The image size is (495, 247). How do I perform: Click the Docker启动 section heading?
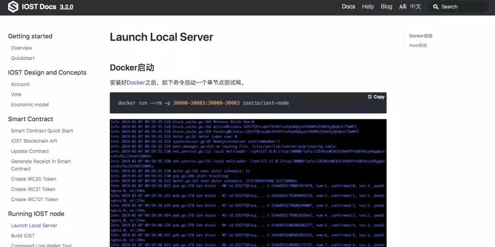coord(132,67)
